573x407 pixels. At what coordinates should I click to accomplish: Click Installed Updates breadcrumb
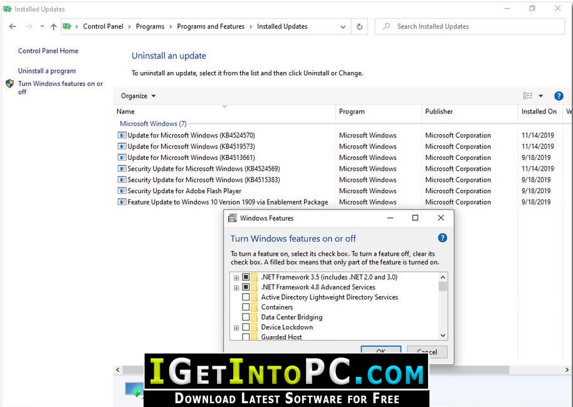[281, 26]
